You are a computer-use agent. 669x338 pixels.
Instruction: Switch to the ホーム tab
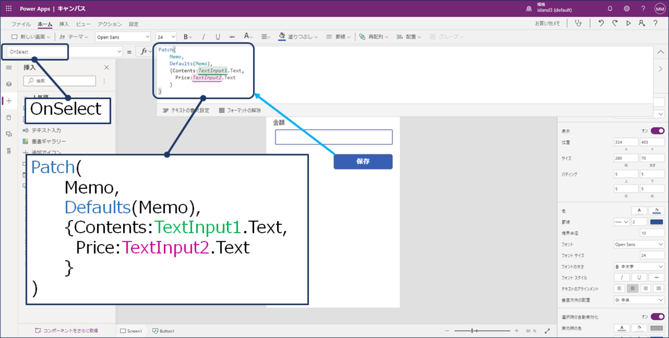coord(45,25)
